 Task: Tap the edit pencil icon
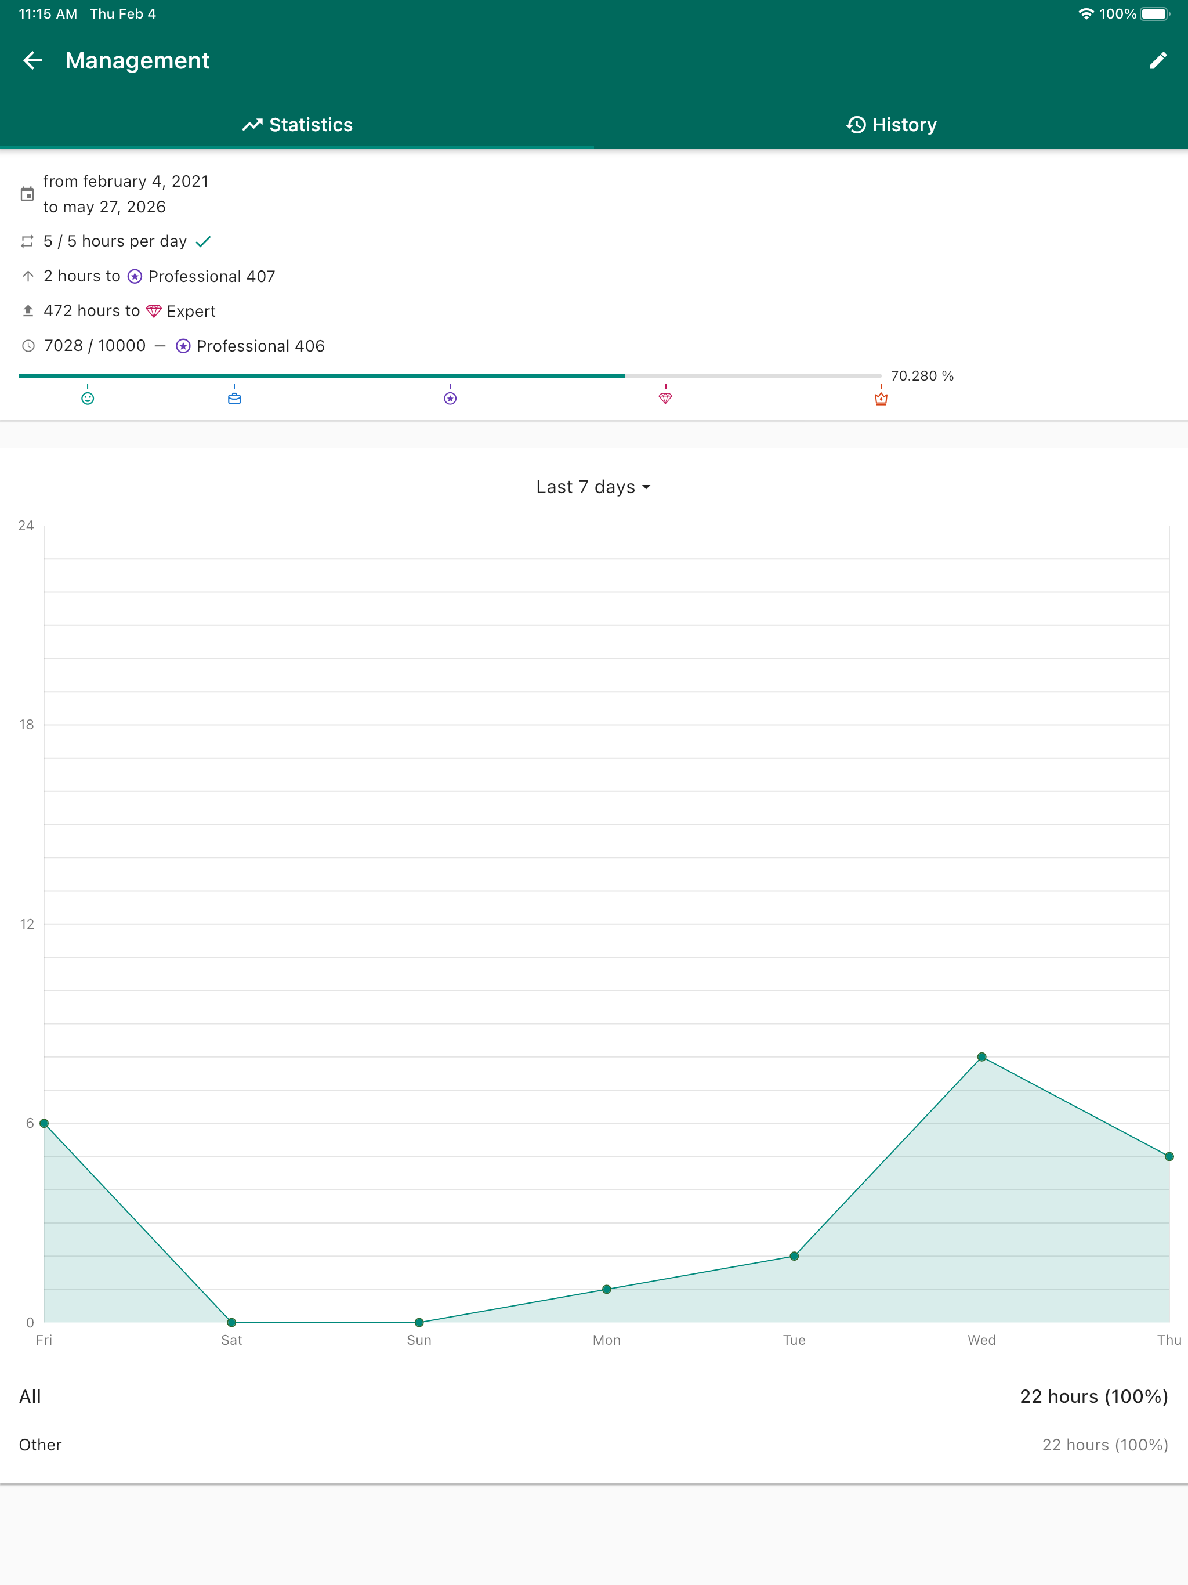tap(1157, 60)
